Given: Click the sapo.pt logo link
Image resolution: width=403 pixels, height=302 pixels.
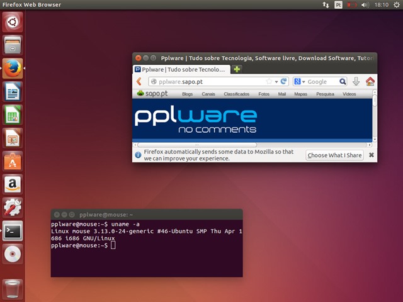Looking at the screenshot, I should [x=152, y=94].
